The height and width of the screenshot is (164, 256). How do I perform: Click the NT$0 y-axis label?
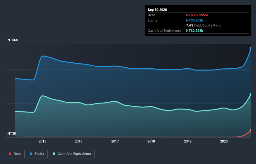(x=12, y=133)
